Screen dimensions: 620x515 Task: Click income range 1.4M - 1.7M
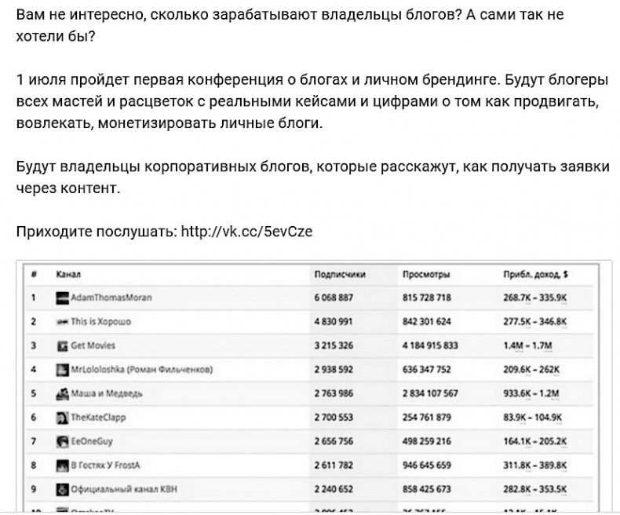[528, 345]
